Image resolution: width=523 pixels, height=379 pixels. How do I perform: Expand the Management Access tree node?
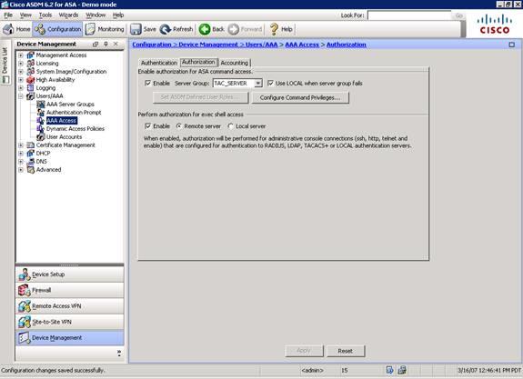click(21, 55)
